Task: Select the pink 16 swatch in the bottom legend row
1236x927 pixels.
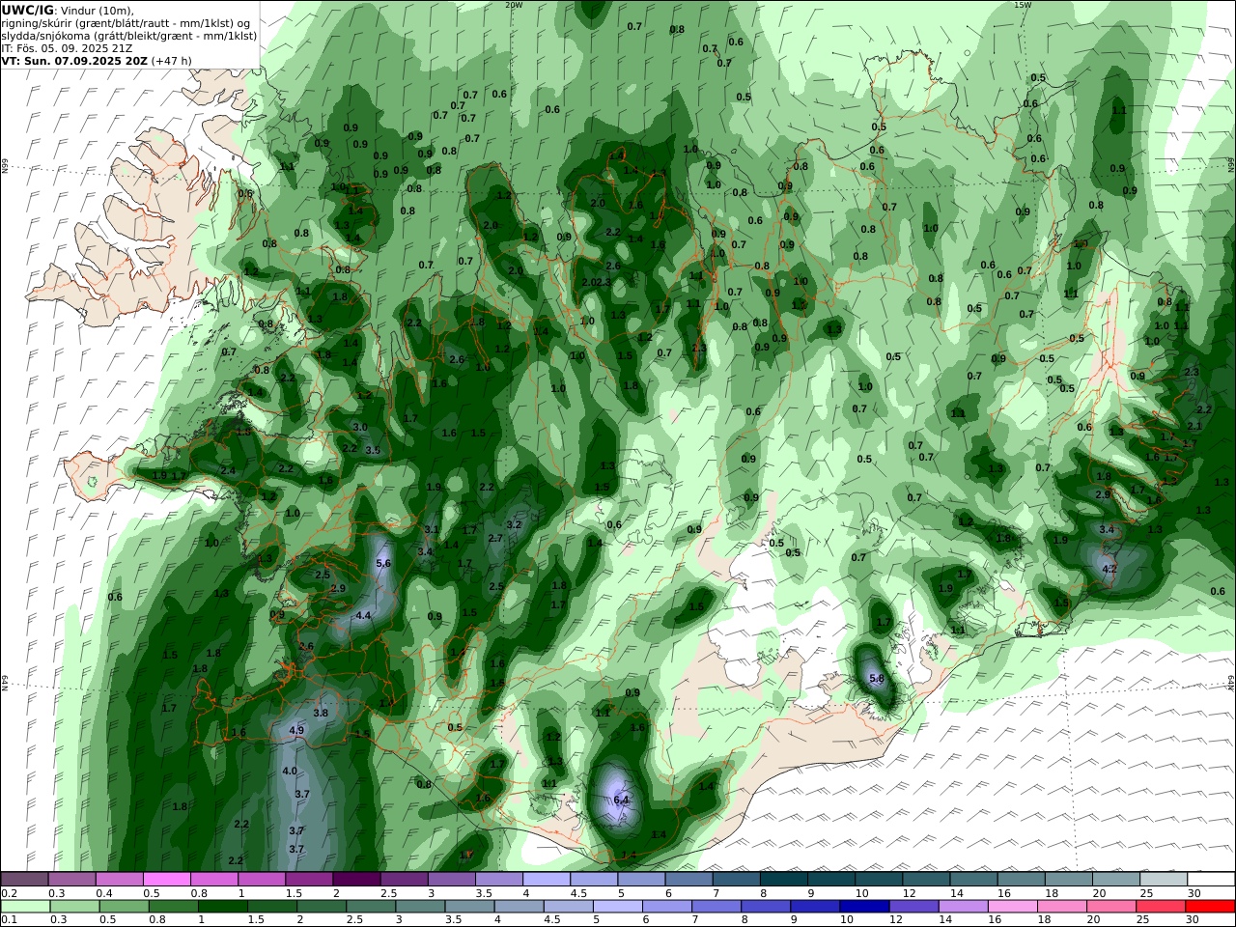Action: [1013, 907]
